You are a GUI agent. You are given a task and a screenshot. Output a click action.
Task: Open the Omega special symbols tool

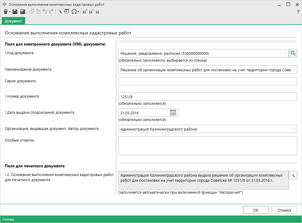click(x=74, y=12)
